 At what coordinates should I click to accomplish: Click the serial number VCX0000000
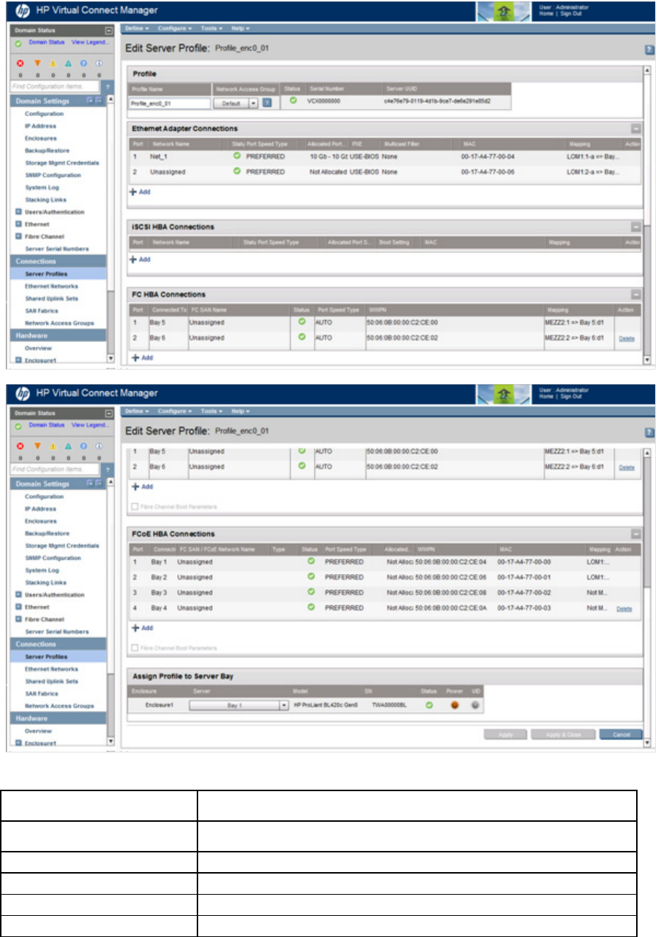(324, 101)
